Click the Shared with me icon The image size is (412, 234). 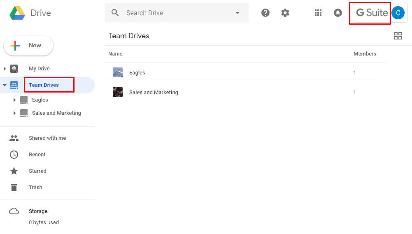coord(14,138)
